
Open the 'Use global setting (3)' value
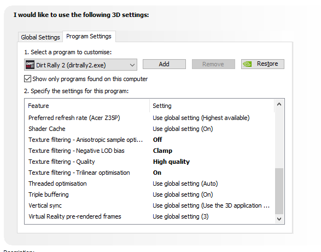pyautogui.click(x=180, y=216)
